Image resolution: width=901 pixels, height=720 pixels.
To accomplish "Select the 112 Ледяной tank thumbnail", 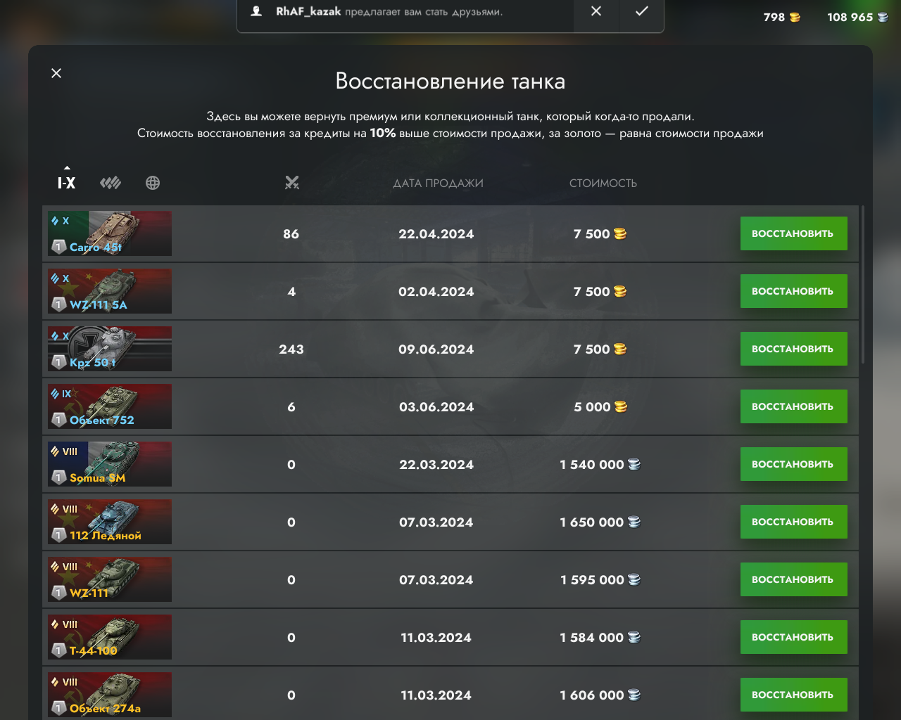I will click(110, 522).
